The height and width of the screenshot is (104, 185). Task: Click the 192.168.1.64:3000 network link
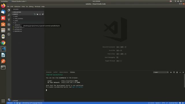coord(71,82)
